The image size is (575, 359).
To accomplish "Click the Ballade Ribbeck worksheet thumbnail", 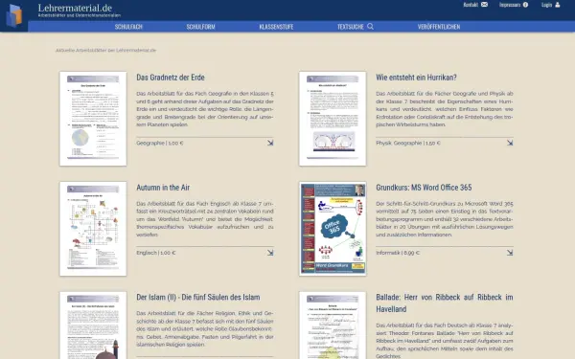I will (333, 325).
